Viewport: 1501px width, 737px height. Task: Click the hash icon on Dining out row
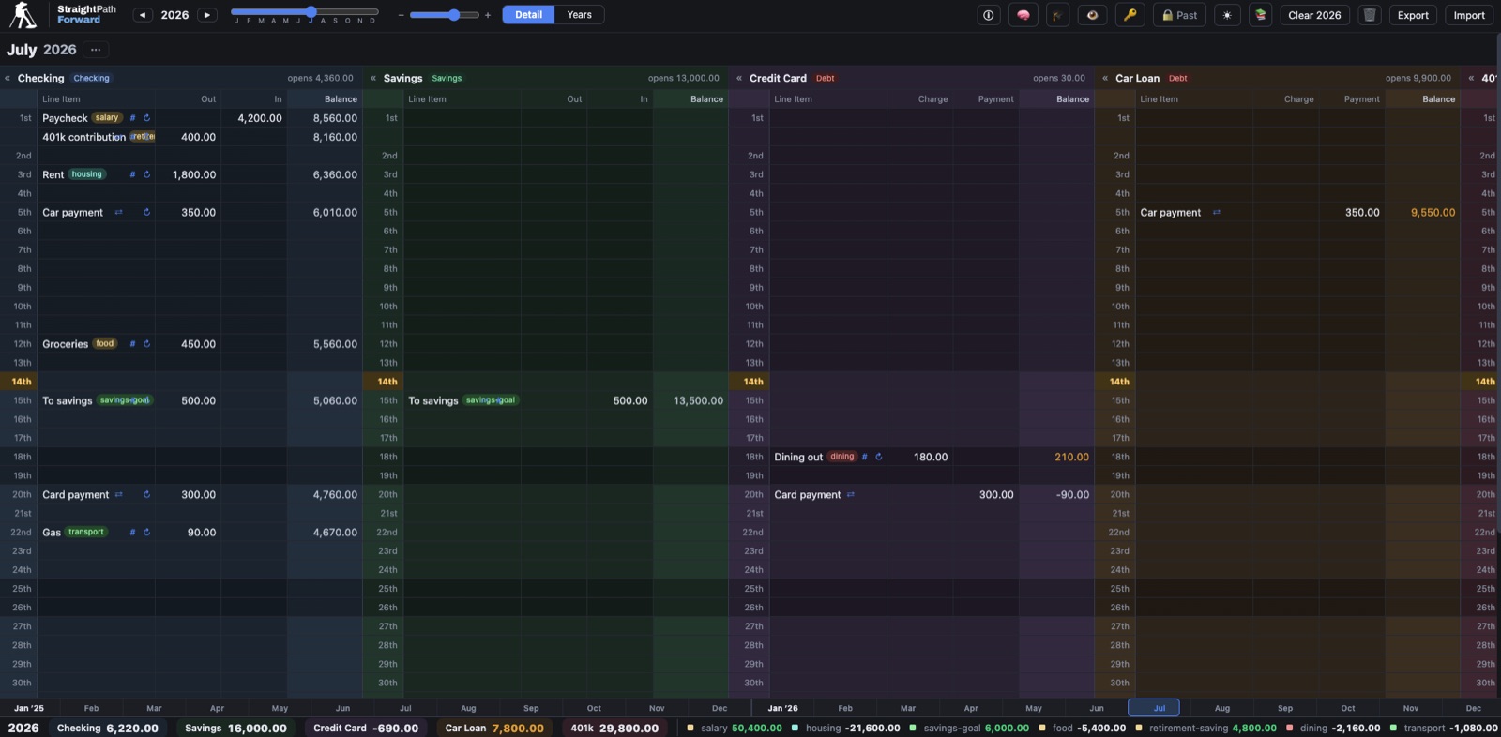[864, 458]
